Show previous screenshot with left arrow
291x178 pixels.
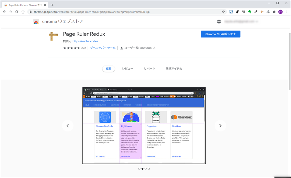pos(68,126)
